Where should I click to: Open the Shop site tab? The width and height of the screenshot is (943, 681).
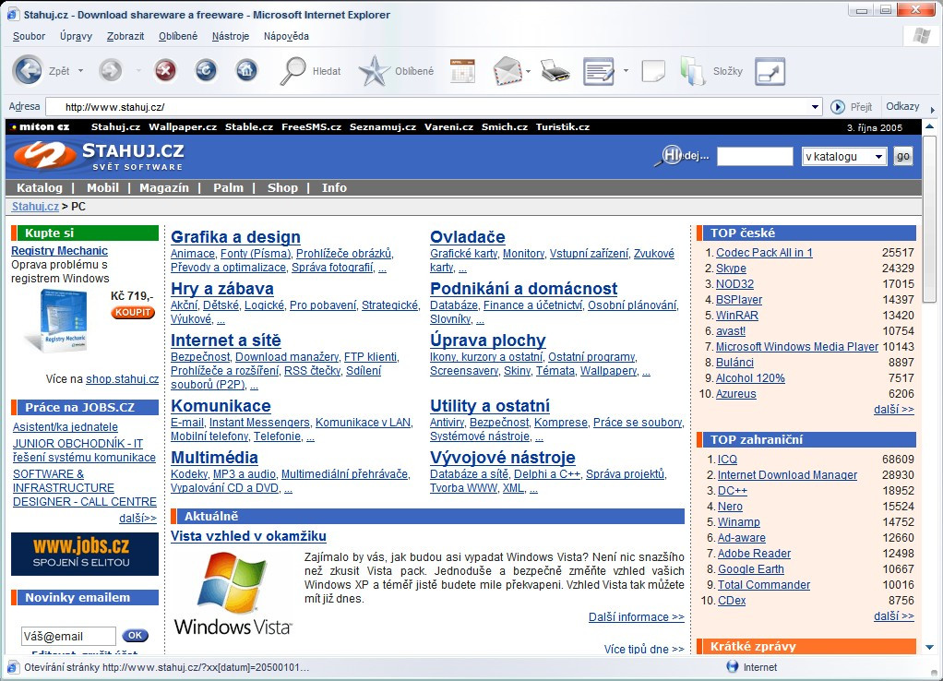pos(282,187)
